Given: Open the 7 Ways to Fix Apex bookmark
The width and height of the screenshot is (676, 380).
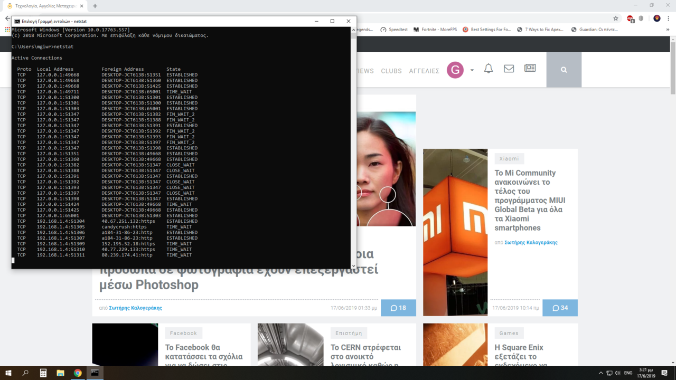Looking at the screenshot, I should point(540,30).
